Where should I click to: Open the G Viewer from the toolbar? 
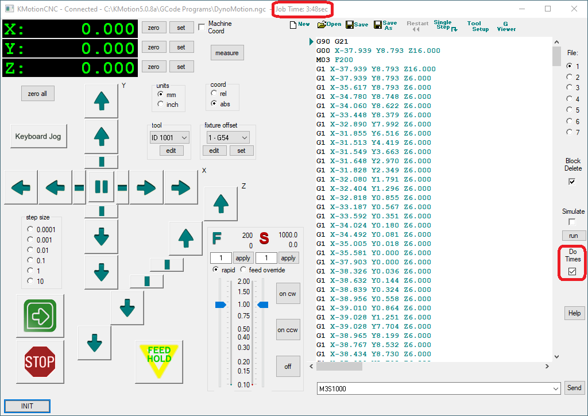506,26
